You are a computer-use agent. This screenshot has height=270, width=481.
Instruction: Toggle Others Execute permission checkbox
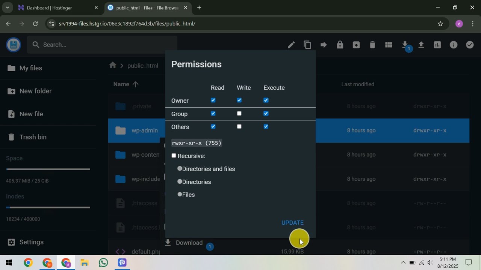tap(266, 126)
